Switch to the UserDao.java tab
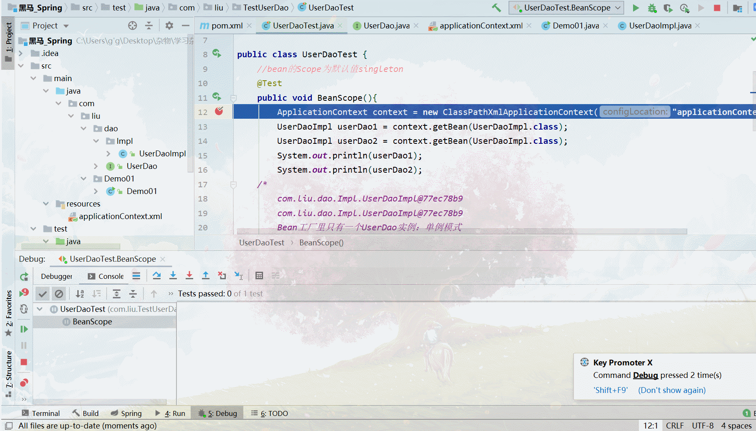The image size is (756, 431). 386,26
